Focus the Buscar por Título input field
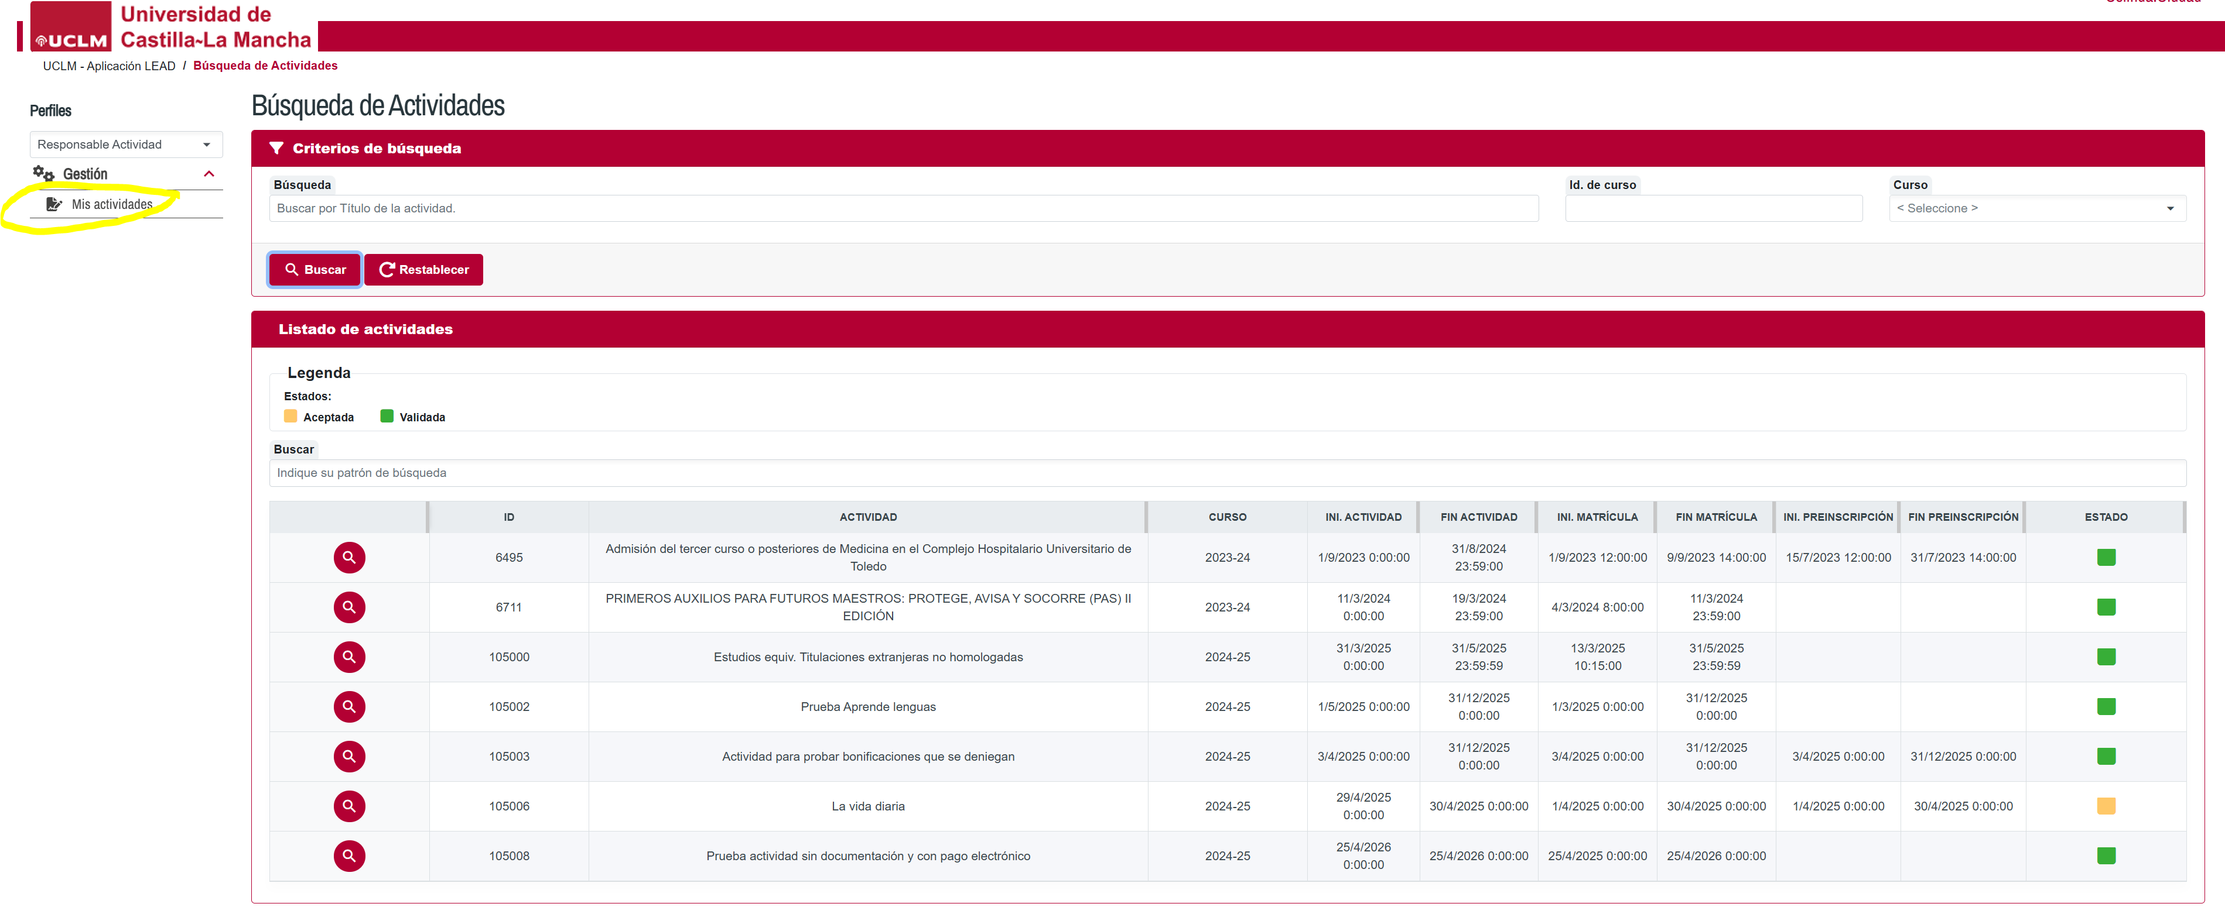The image size is (2225, 907). pyautogui.click(x=903, y=208)
